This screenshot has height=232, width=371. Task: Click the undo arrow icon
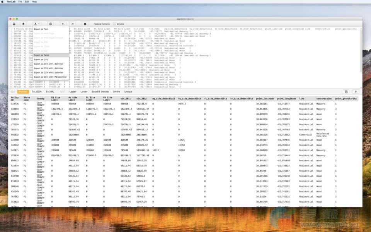tap(63, 24)
